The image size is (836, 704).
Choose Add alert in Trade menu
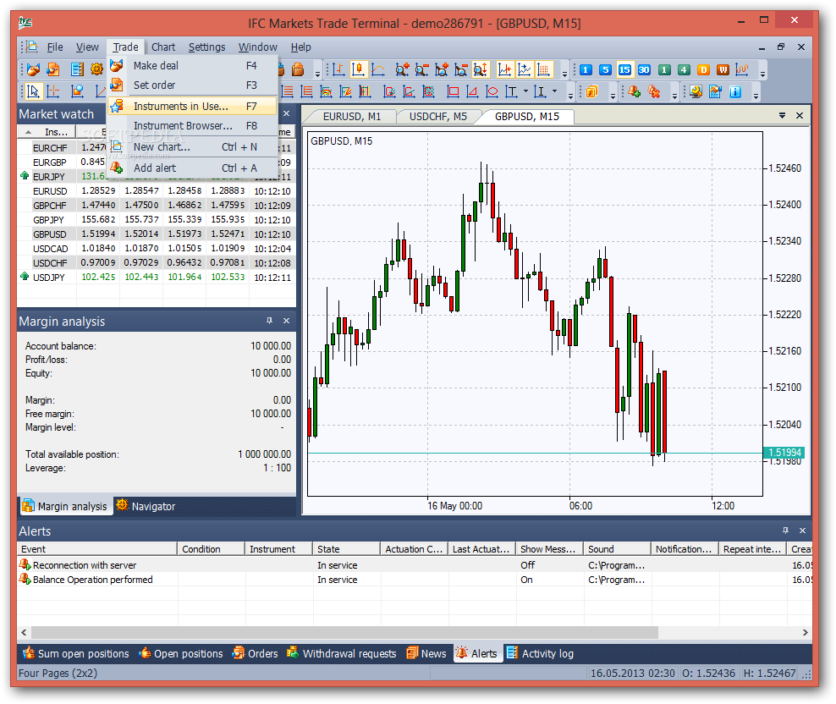[x=192, y=168]
